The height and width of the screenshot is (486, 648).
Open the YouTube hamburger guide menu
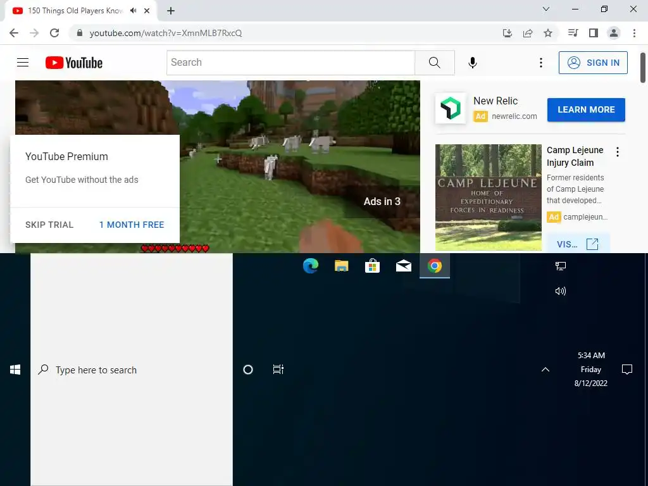point(23,63)
